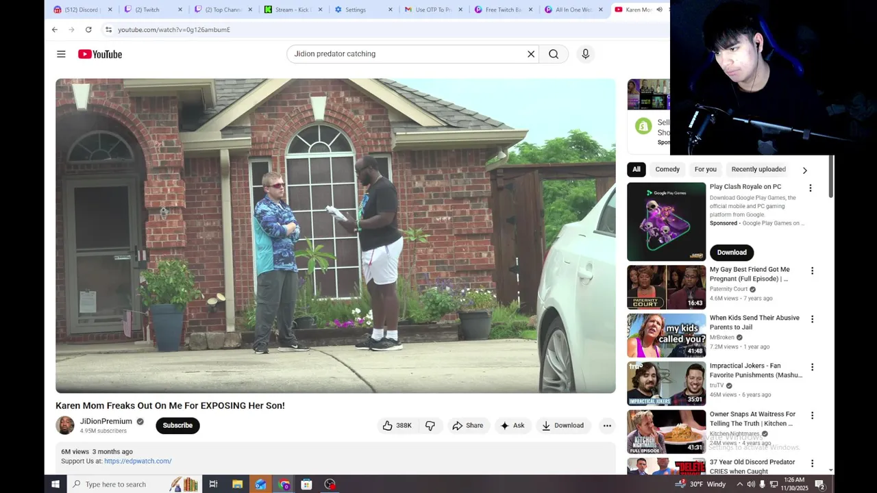Image resolution: width=877 pixels, height=493 pixels.
Task: Click the Clash Royale ad Download button
Action: (x=732, y=252)
